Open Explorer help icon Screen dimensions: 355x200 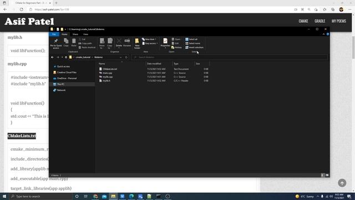328,34
